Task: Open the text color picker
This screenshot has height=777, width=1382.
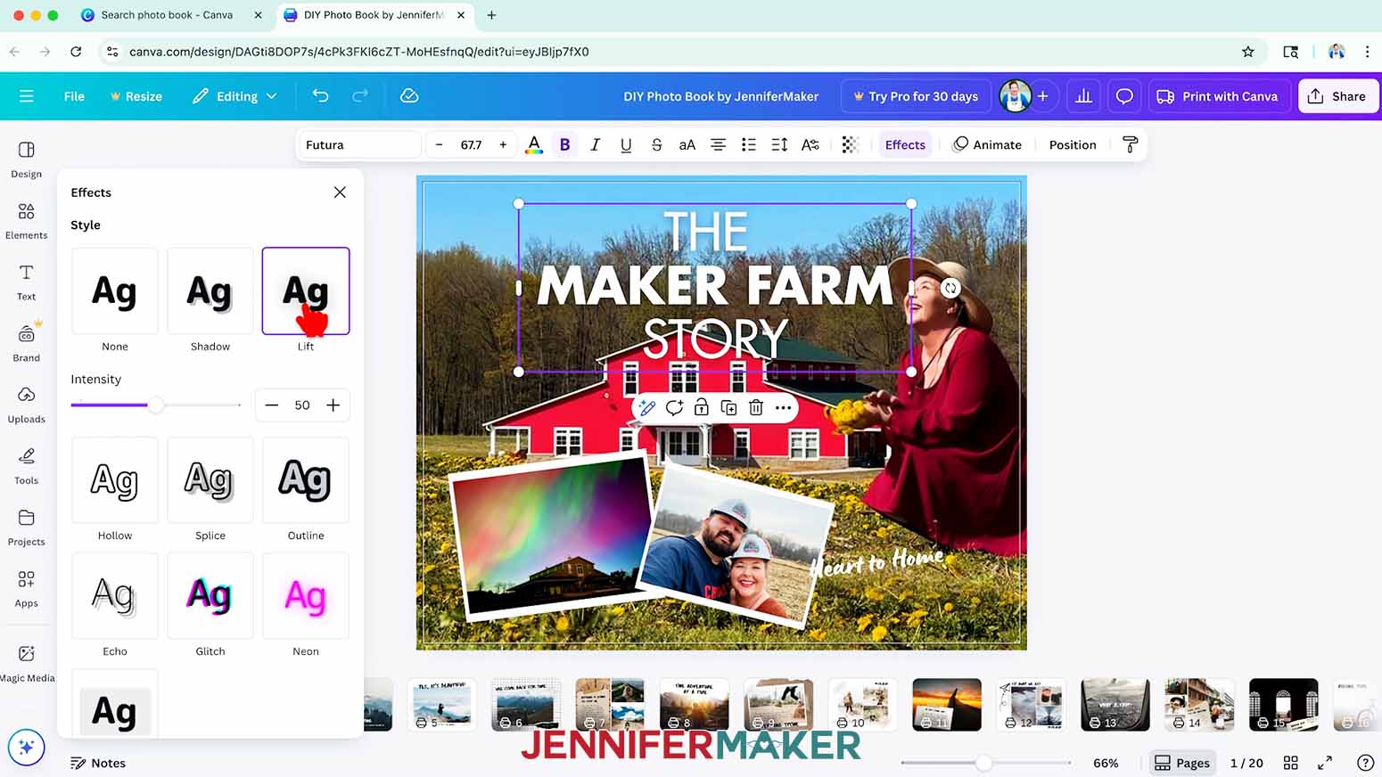Action: click(534, 145)
